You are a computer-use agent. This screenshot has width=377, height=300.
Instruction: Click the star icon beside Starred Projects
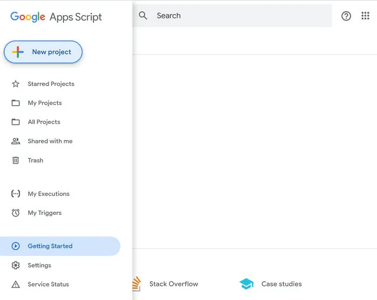16,84
